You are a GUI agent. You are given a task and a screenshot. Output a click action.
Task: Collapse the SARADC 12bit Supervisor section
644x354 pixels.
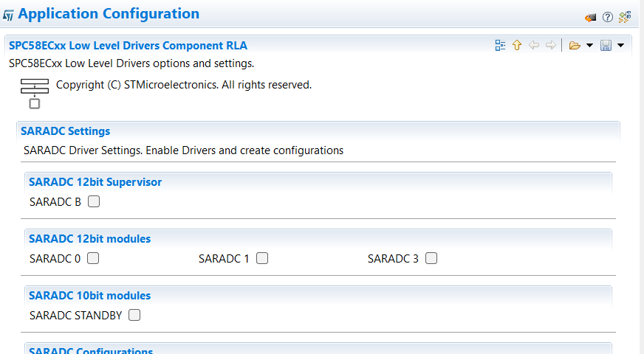pos(95,182)
